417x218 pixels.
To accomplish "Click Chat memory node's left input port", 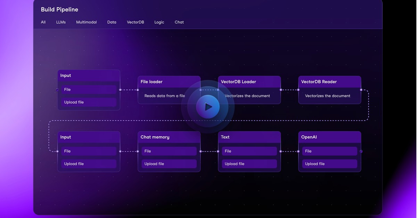I will pyautogui.click(x=138, y=151).
